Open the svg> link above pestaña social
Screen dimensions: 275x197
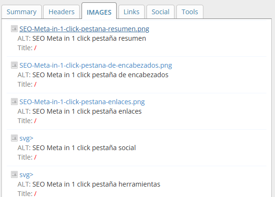click(26, 138)
